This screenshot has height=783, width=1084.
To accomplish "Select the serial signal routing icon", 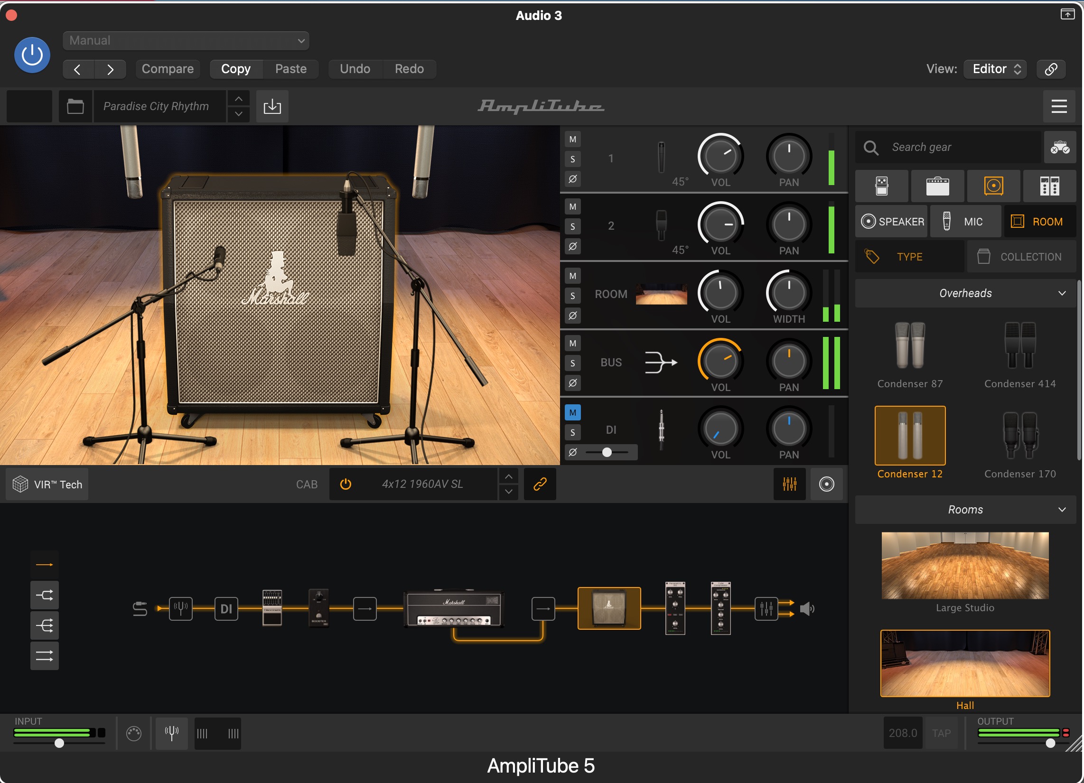I will coord(45,565).
